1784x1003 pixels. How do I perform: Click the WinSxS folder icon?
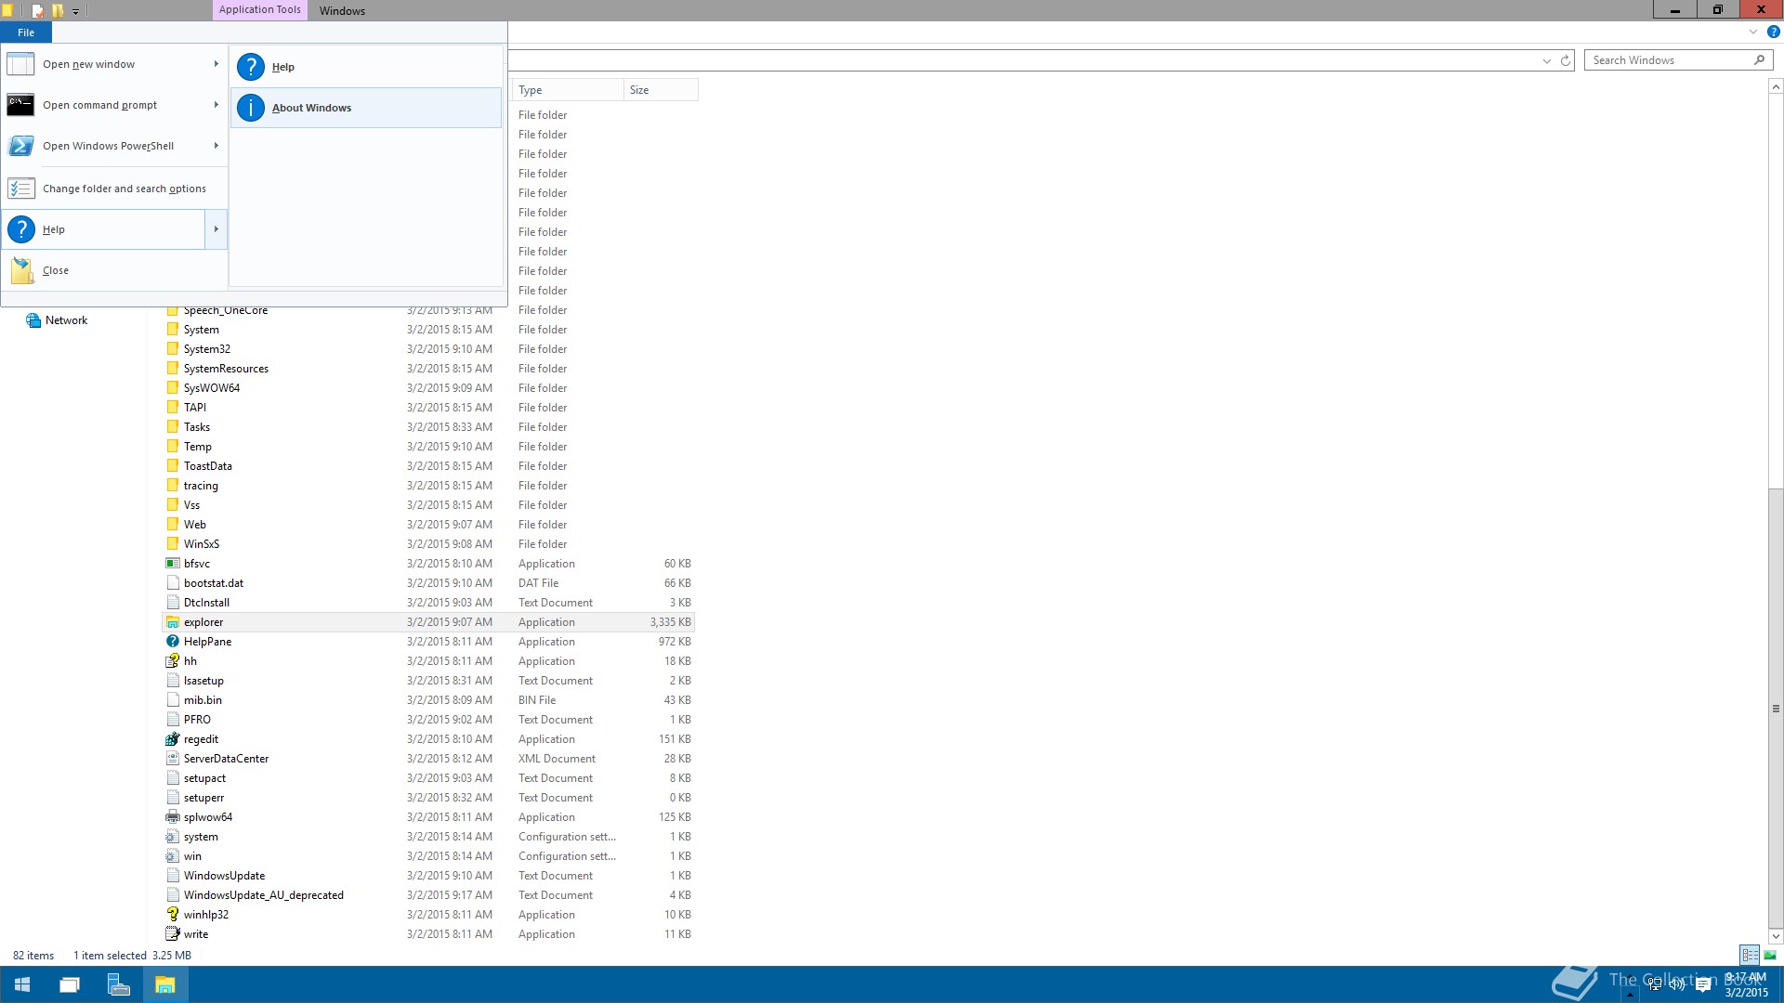(172, 543)
